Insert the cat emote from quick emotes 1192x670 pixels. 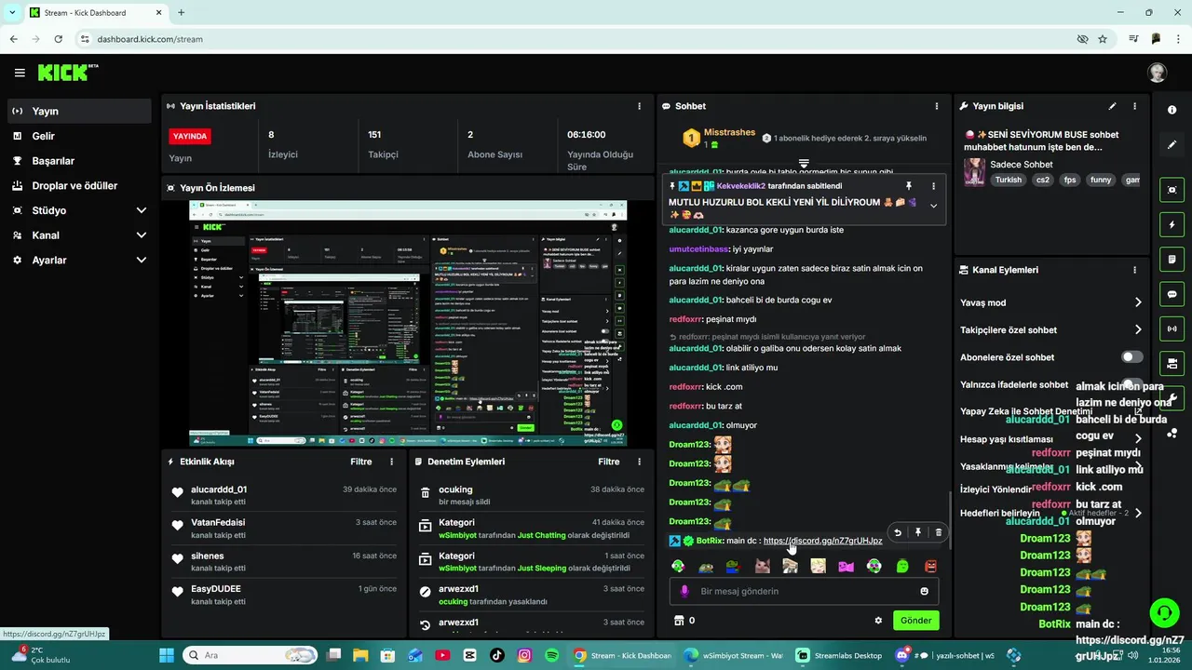coord(762,566)
